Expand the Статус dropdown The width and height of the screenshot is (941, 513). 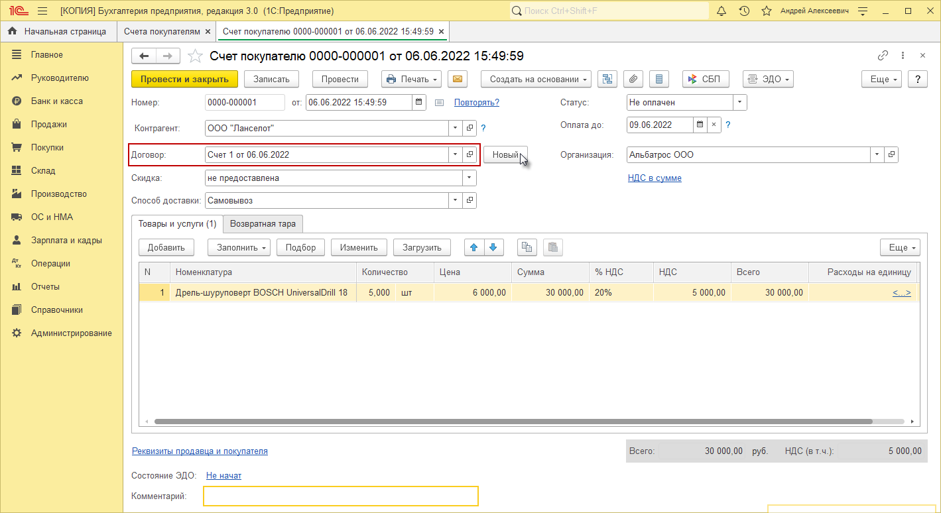pos(739,102)
